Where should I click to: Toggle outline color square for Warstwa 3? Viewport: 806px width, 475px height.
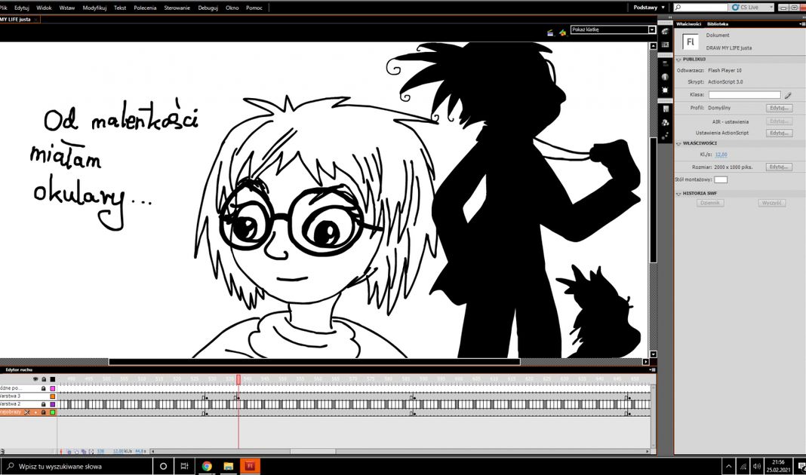53,396
